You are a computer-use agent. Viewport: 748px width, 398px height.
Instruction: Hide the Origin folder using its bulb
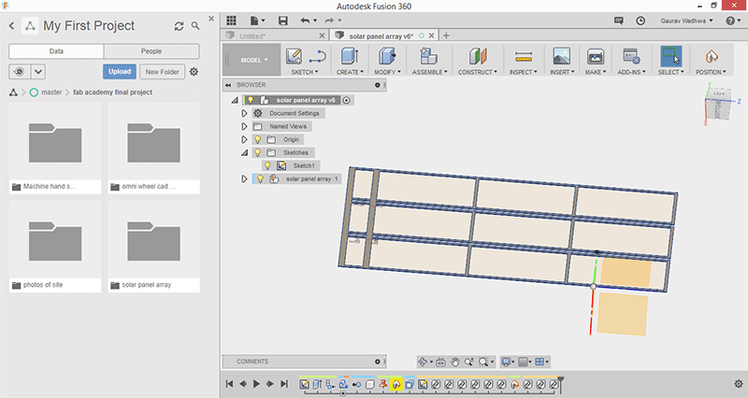click(257, 139)
